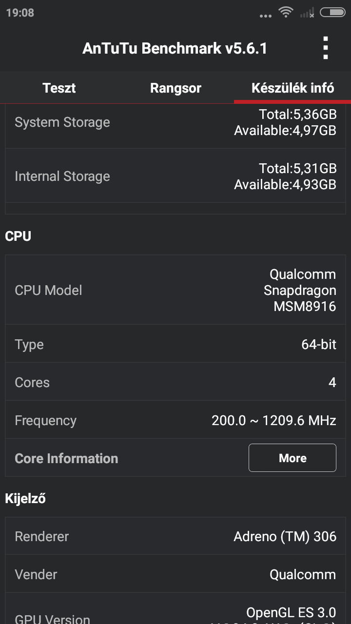Tap the cellular signal icon
The width and height of the screenshot is (351, 624).
point(307,13)
